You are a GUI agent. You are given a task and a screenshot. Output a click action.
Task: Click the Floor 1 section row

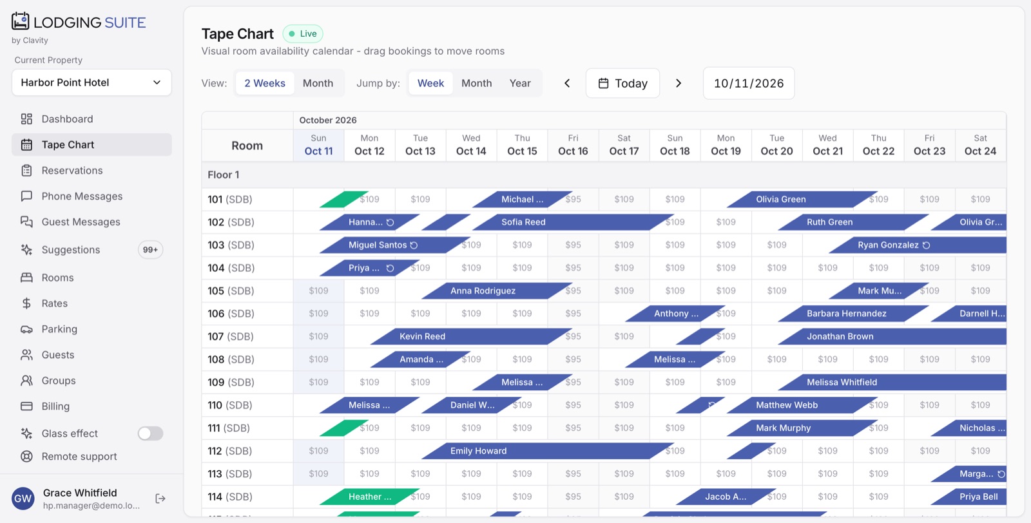604,175
